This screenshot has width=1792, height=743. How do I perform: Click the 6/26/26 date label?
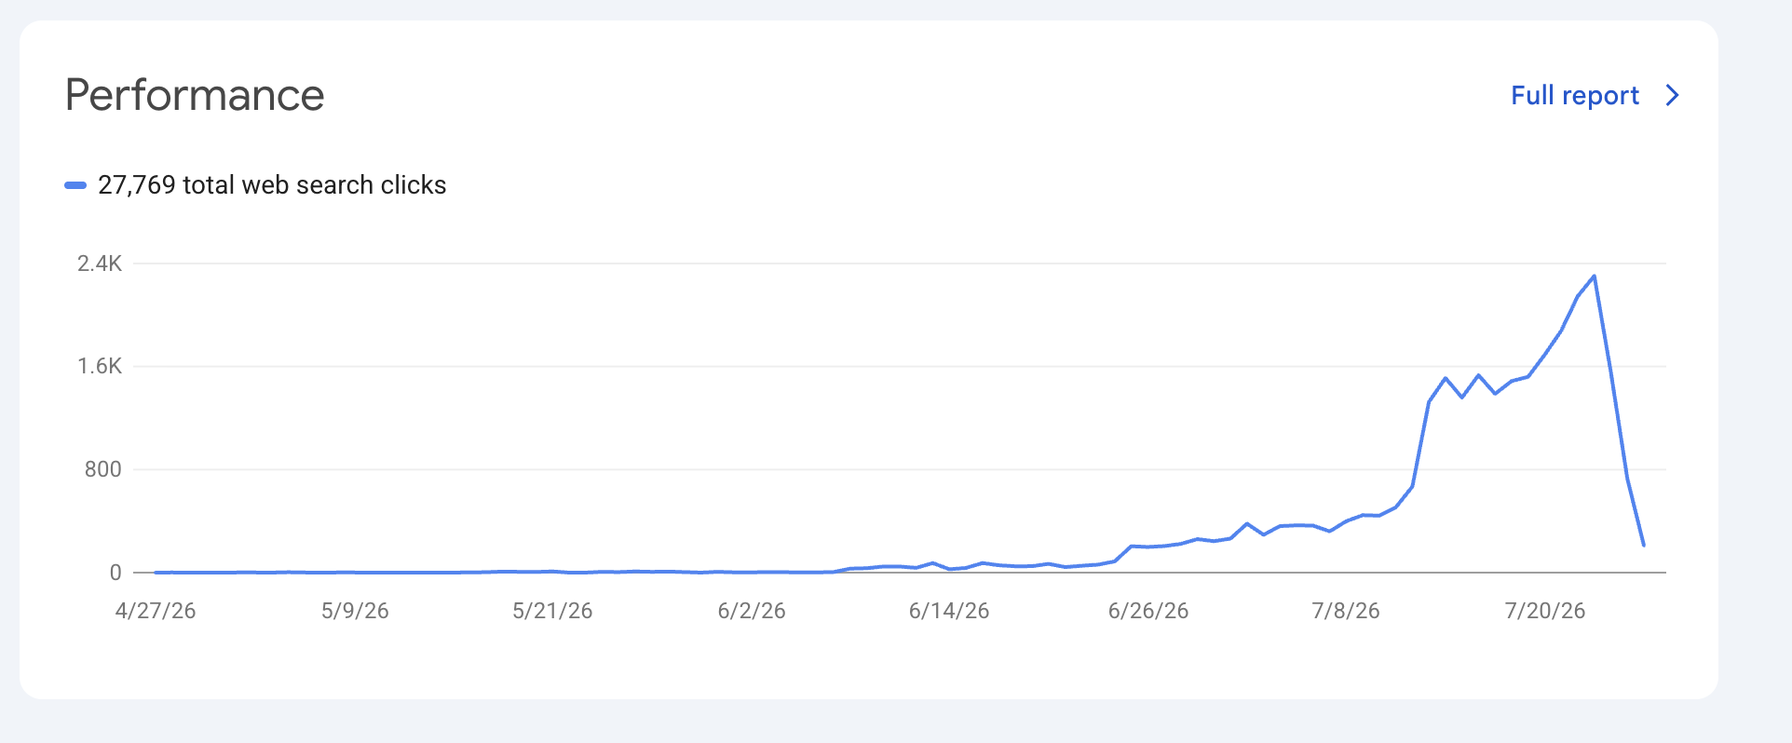pos(1148,611)
